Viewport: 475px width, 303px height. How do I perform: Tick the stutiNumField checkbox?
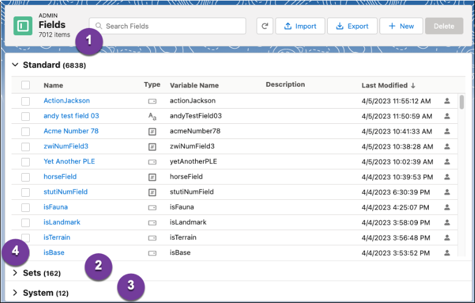tap(26, 192)
